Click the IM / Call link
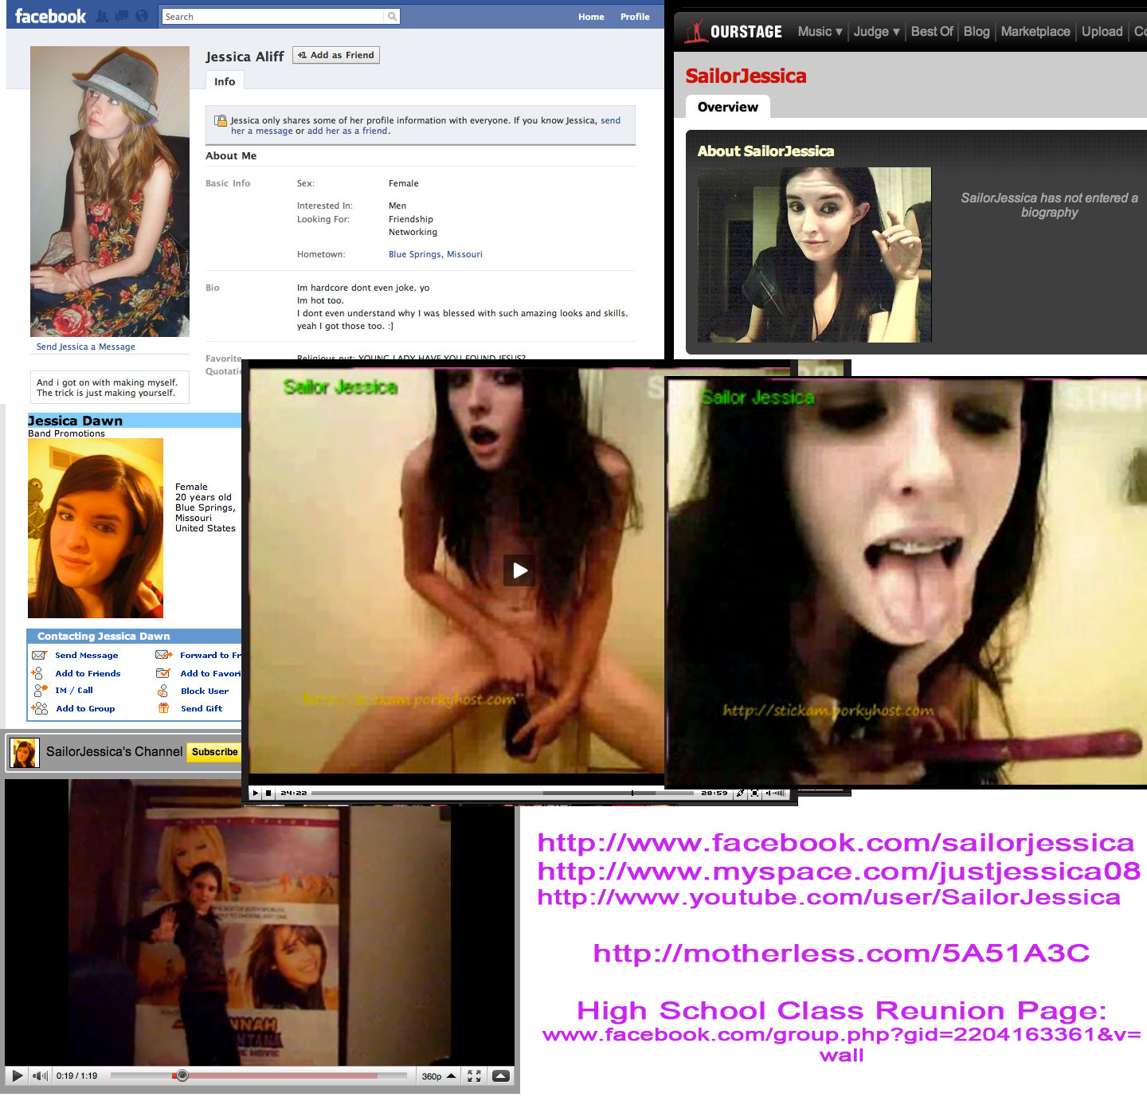 (x=74, y=691)
